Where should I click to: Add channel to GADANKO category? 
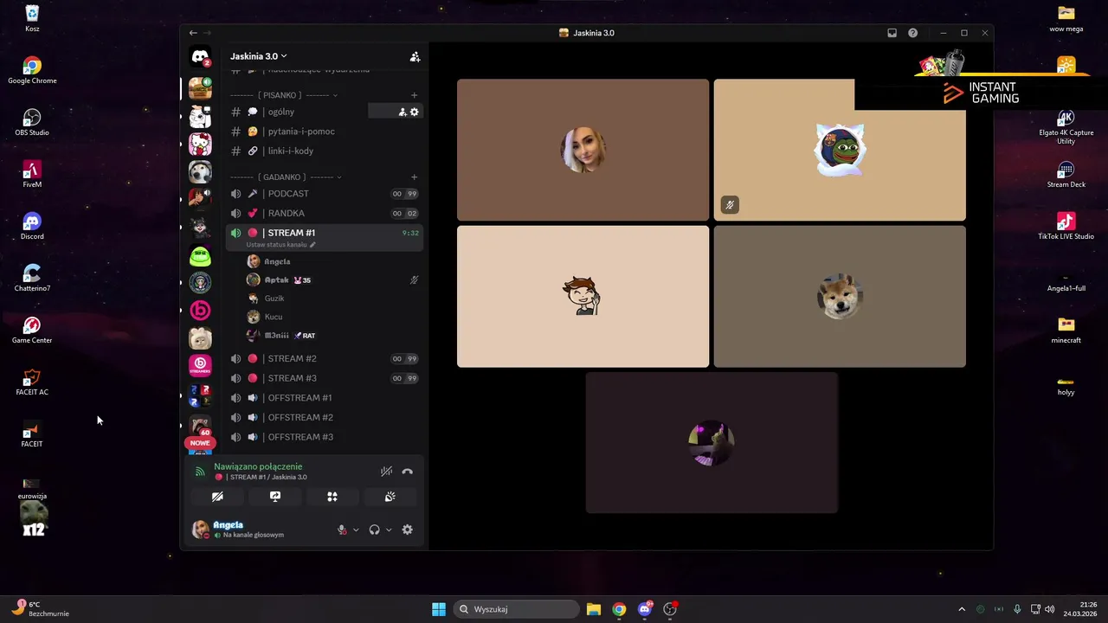414,177
